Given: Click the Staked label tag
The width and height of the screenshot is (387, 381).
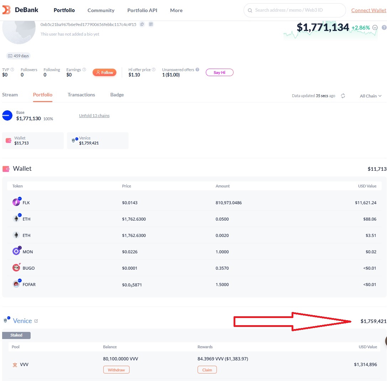Looking at the screenshot, I should point(16,335).
